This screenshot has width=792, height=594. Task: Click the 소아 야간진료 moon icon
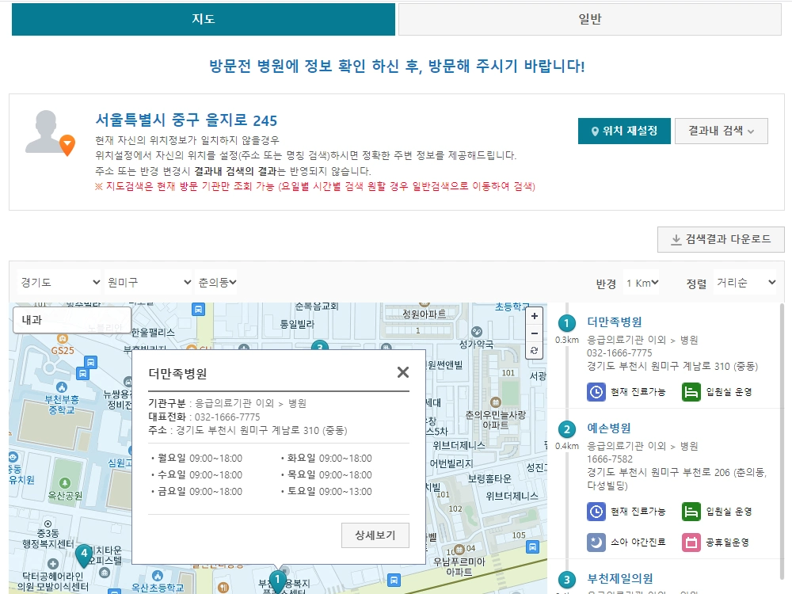click(596, 543)
